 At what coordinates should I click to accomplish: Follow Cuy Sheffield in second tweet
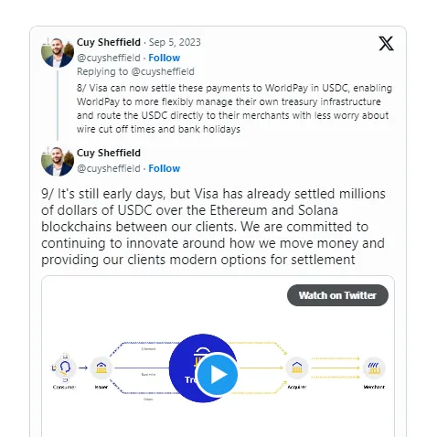pyautogui.click(x=165, y=168)
